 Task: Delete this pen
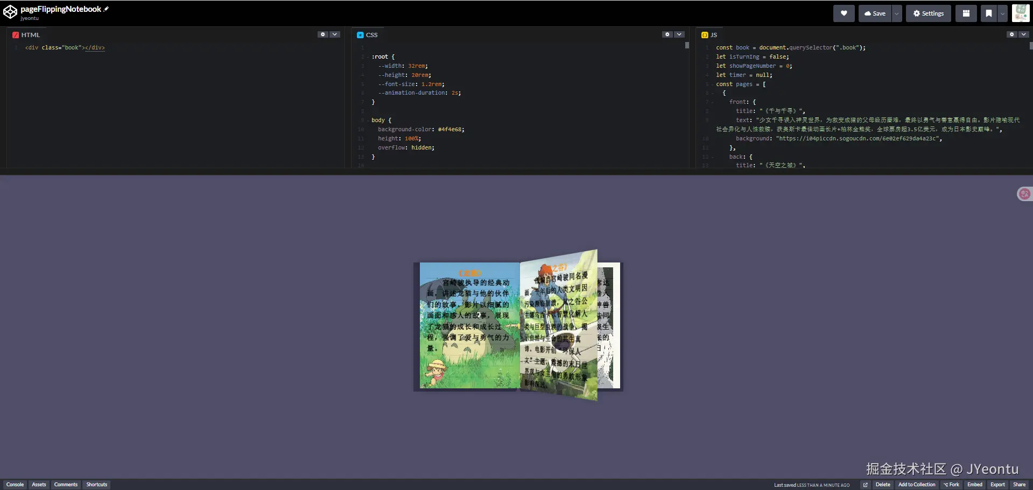[x=883, y=485]
